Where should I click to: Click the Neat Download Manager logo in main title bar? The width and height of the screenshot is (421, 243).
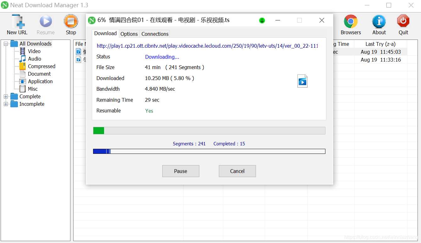[5, 5]
